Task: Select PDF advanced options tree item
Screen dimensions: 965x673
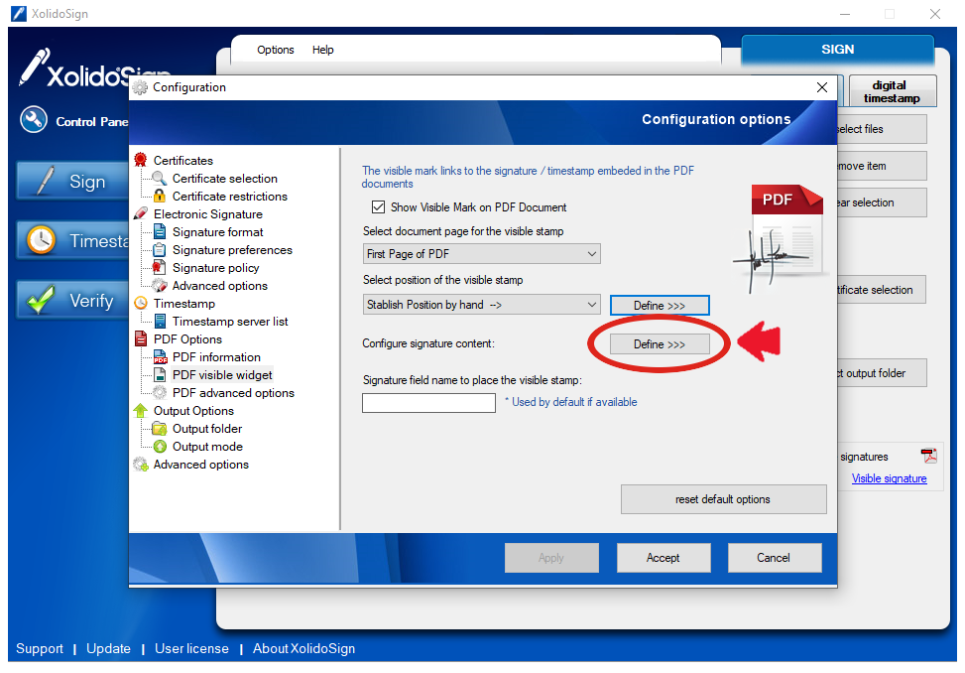Action: click(233, 392)
